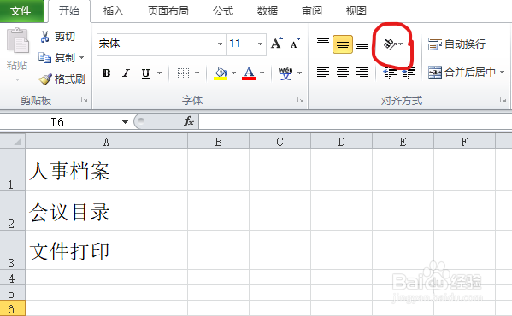
Task: Open 字体 font dialog launcher
Action: [300, 100]
